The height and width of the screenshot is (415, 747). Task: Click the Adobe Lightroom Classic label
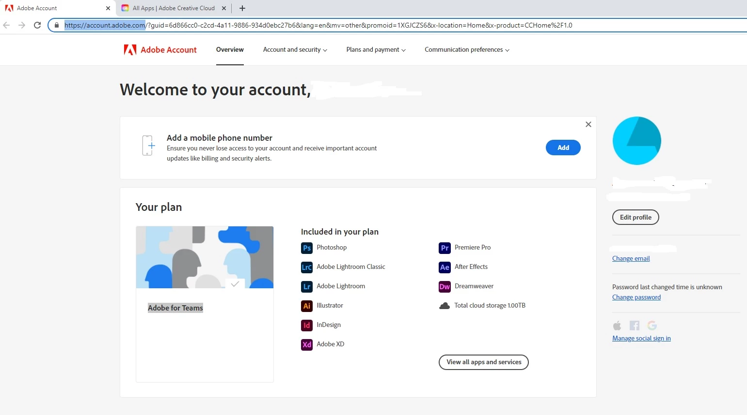pyautogui.click(x=351, y=267)
